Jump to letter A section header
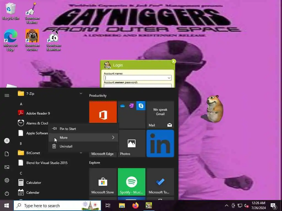 coord(21,104)
